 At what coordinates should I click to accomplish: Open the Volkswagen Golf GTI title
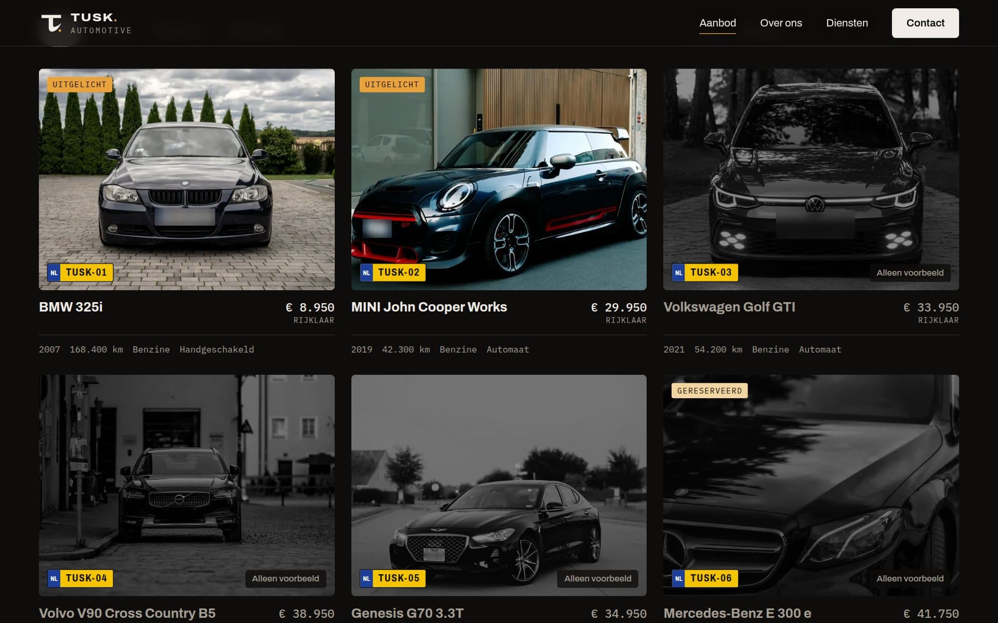(x=729, y=307)
